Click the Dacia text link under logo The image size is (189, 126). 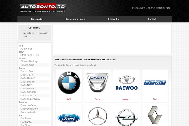pyautogui.click(x=97, y=99)
